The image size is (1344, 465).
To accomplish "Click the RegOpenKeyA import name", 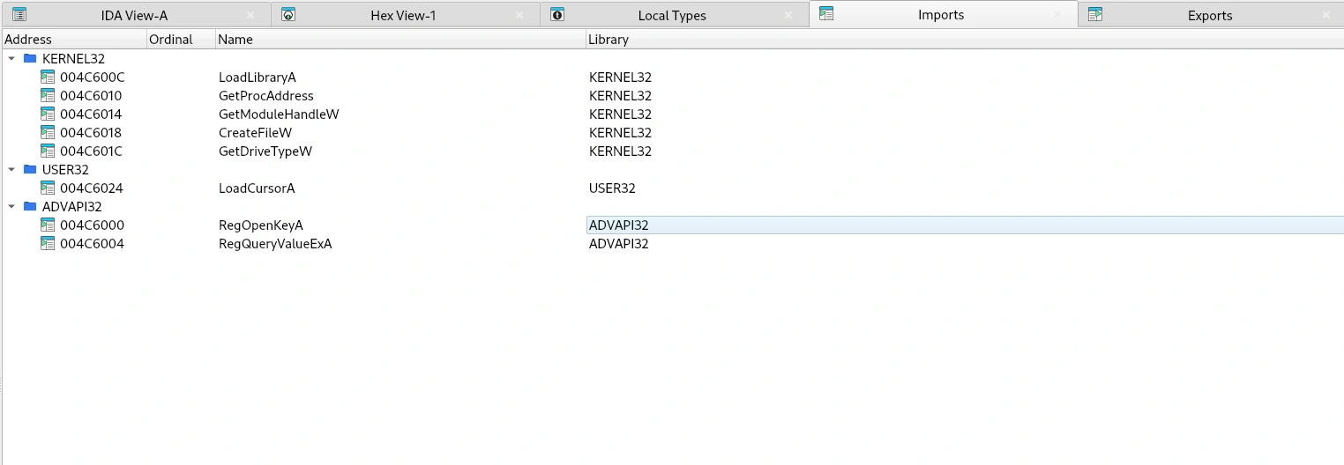I will point(261,225).
